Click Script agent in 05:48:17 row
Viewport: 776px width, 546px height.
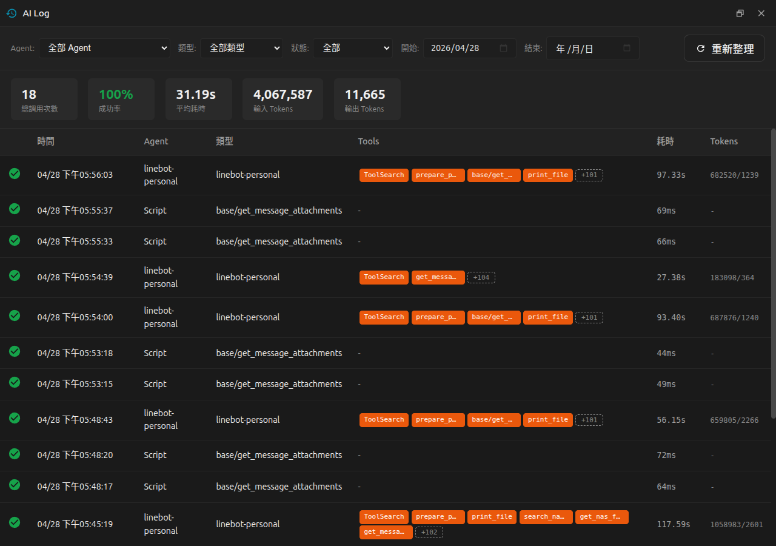pos(155,487)
